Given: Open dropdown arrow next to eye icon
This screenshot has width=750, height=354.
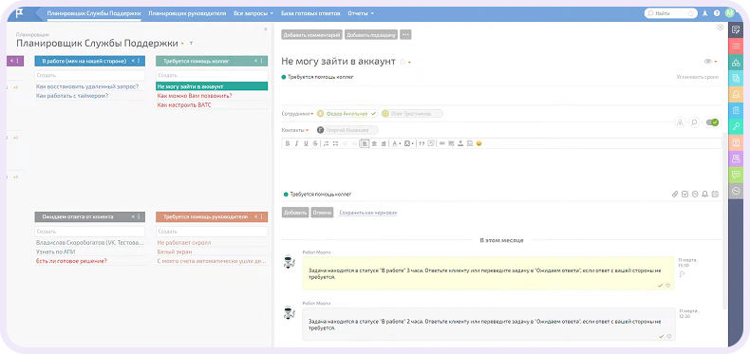Looking at the screenshot, I should tap(716, 62).
